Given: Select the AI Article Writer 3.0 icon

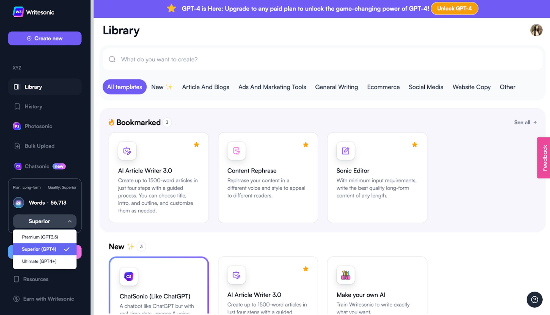Looking at the screenshot, I should (127, 151).
